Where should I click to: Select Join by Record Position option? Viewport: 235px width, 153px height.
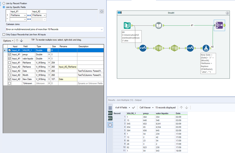click(x=4, y=3)
